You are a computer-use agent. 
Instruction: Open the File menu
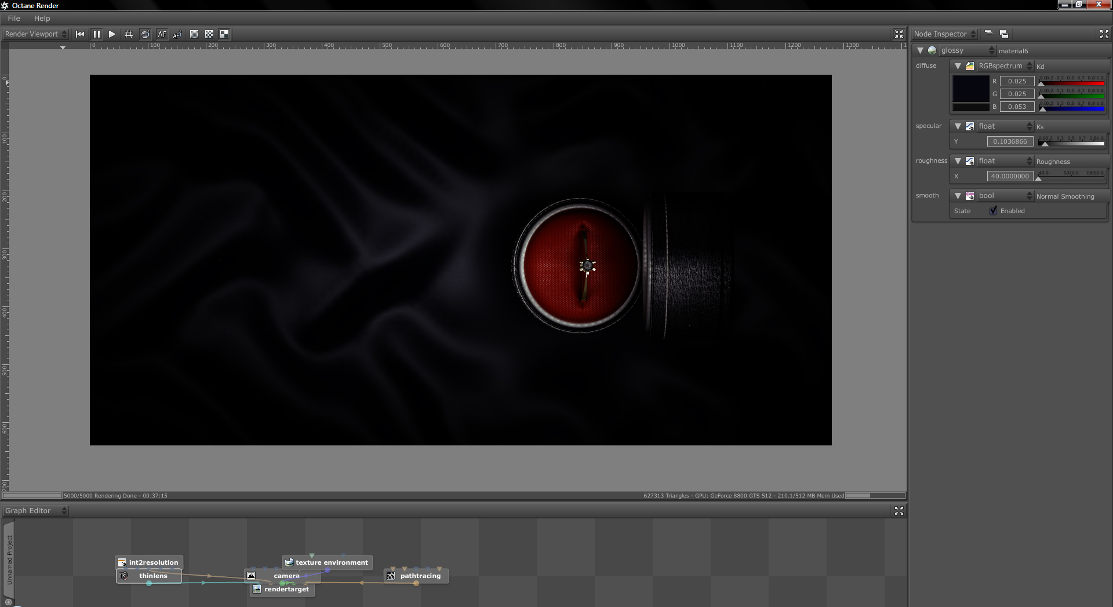click(14, 19)
